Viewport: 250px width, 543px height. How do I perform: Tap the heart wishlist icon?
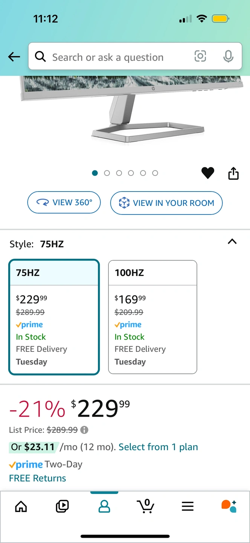pos(208,173)
